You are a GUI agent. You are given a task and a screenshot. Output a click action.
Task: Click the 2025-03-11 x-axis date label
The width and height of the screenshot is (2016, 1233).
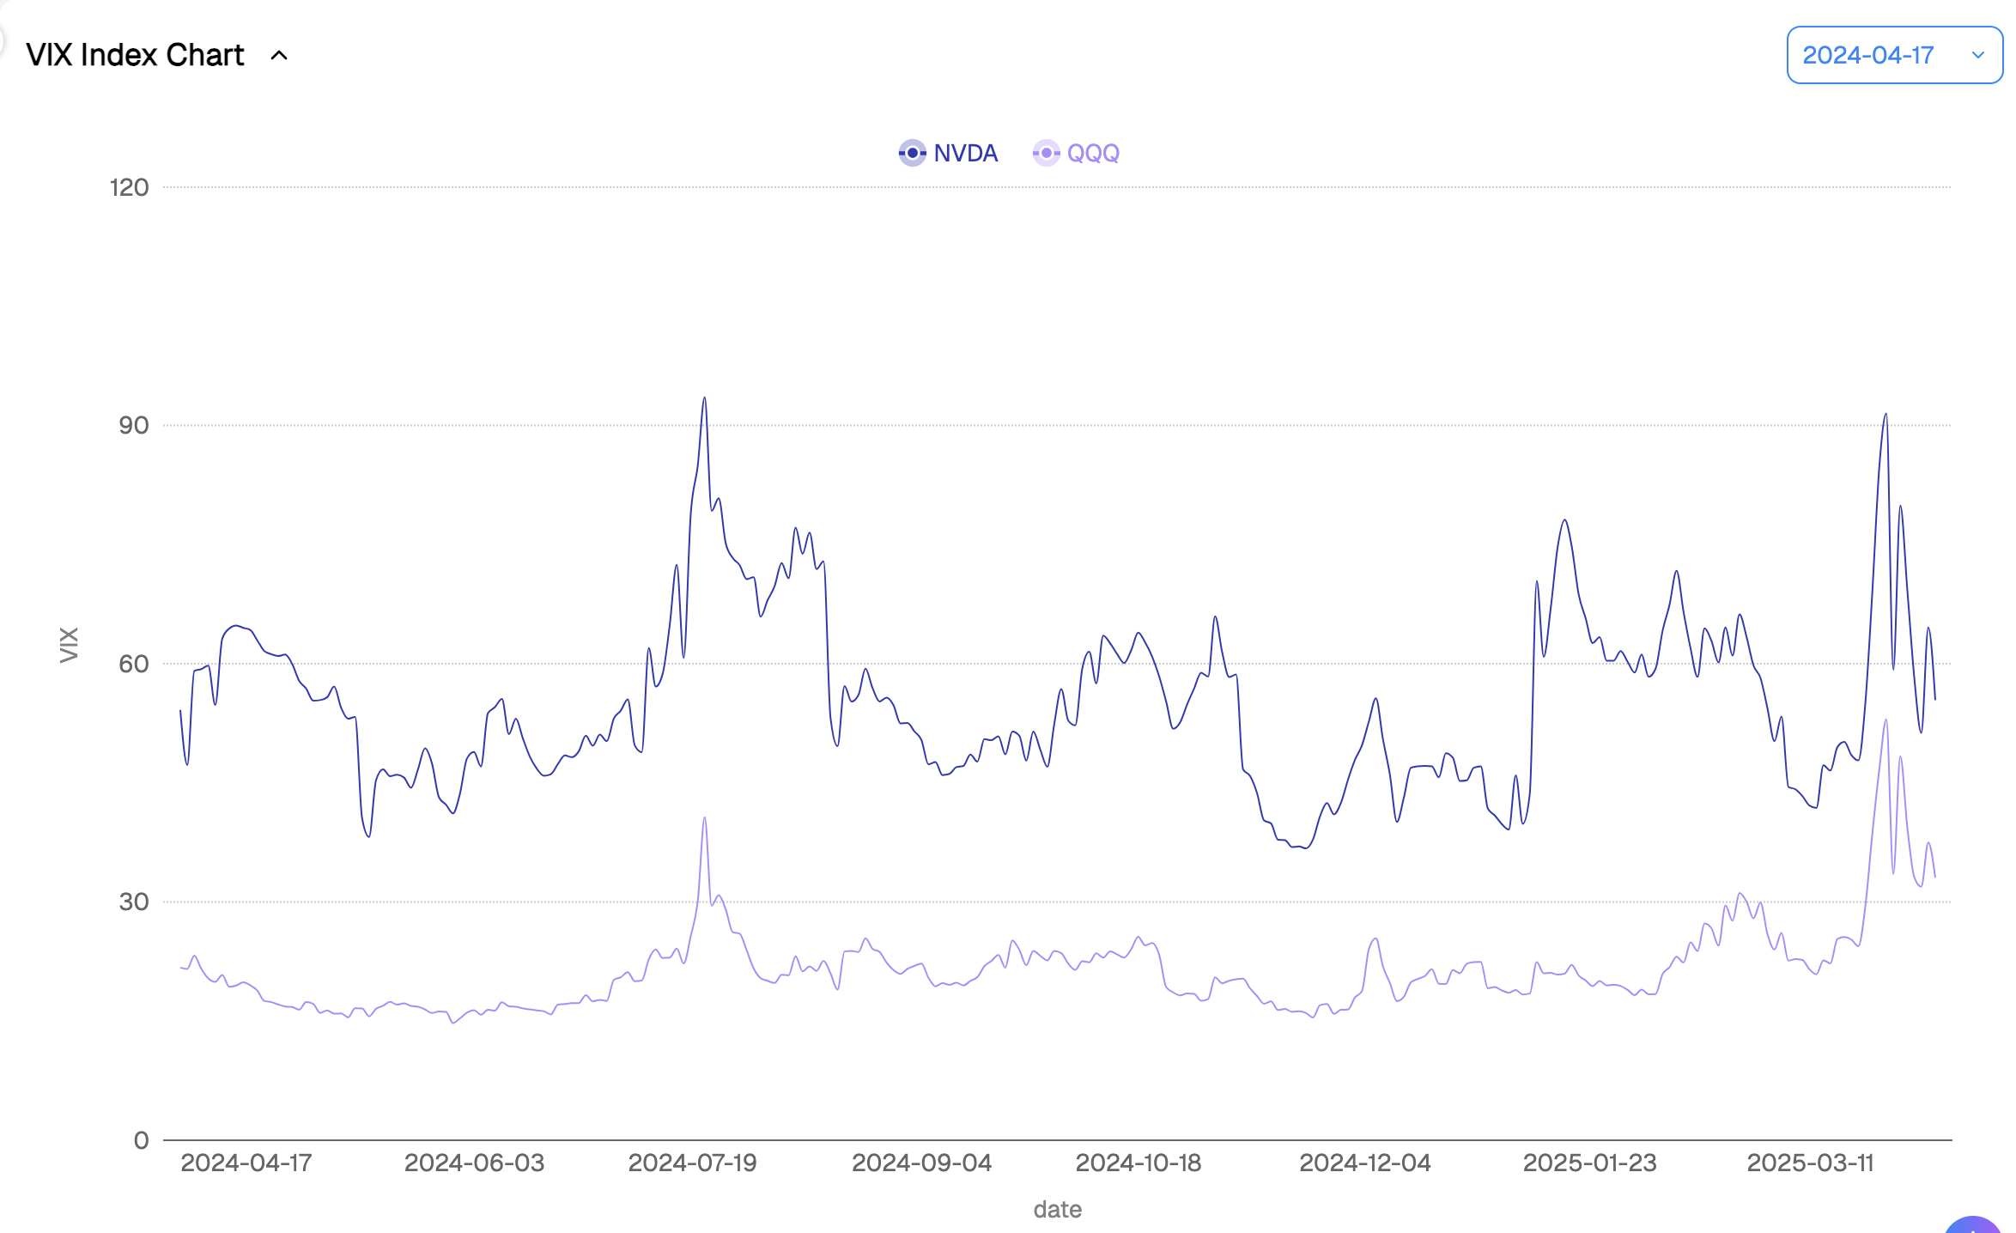click(1810, 1163)
